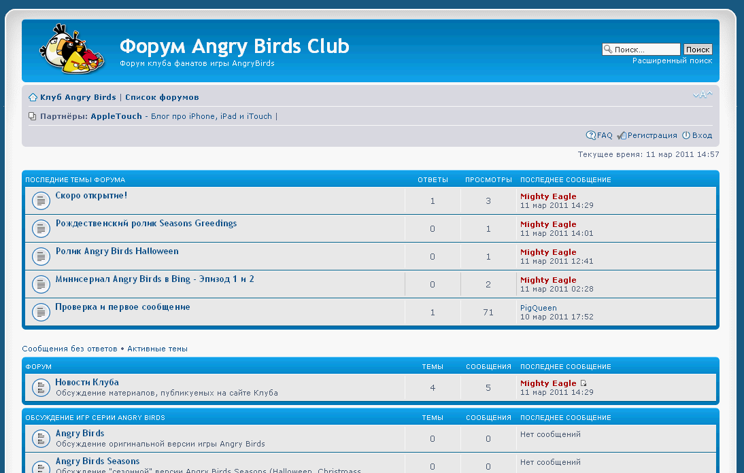Open Mighty Eagle profile dated 02:28
The width and height of the screenshot is (744, 473).
tap(548, 280)
